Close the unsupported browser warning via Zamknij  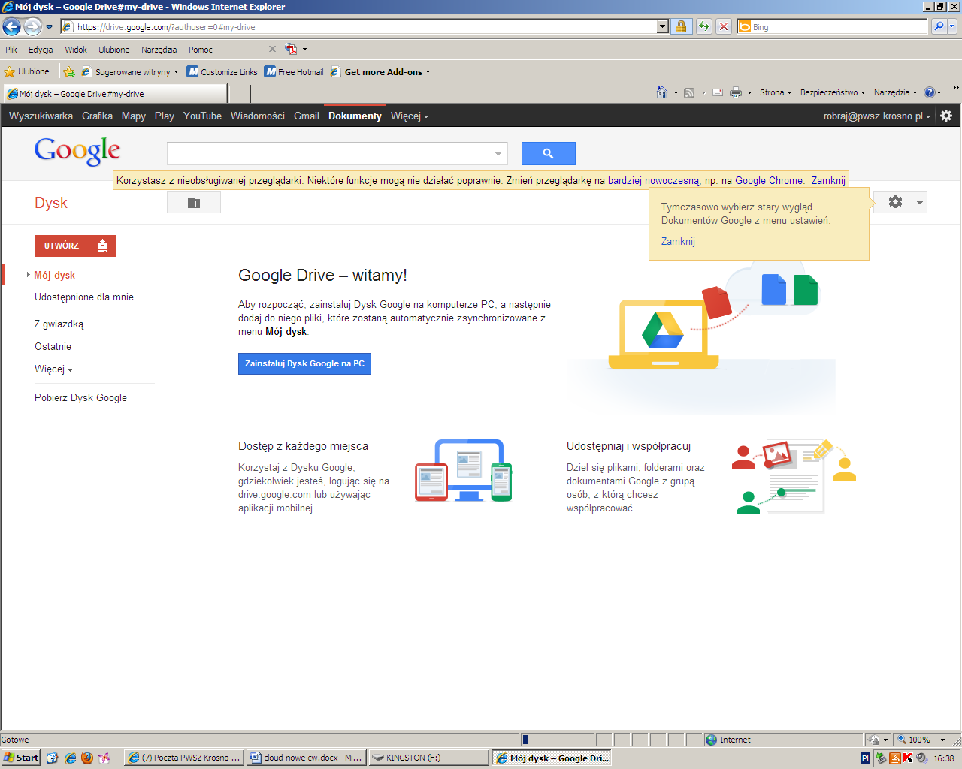coord(828,180)
